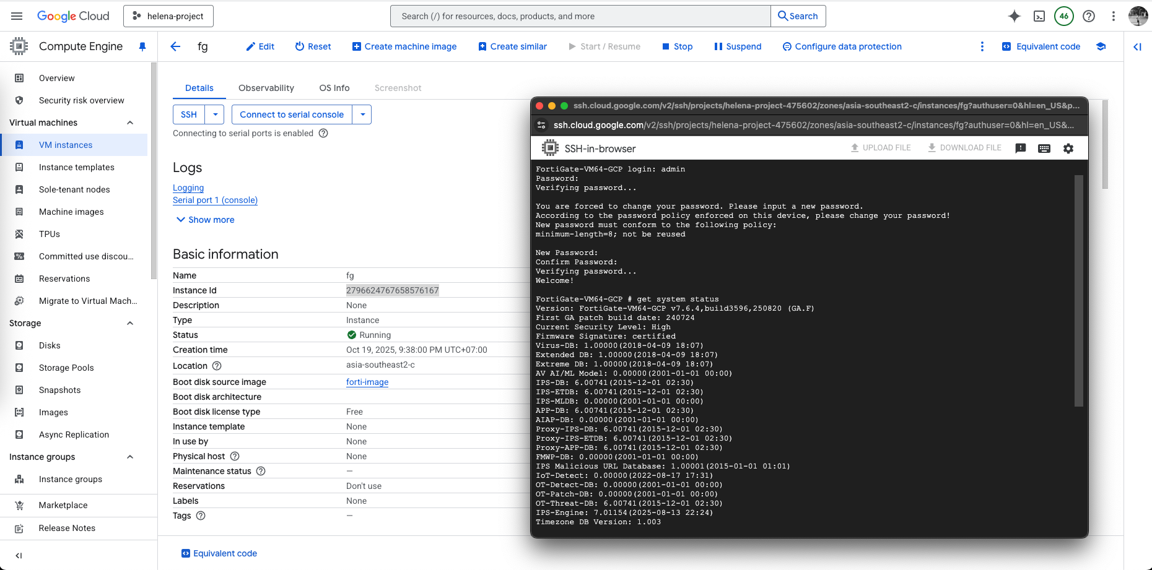Viewport: 1152px width, 570px height.
Task: Click the Stop button
Action: pyautogui.click(x=677, y=46)
